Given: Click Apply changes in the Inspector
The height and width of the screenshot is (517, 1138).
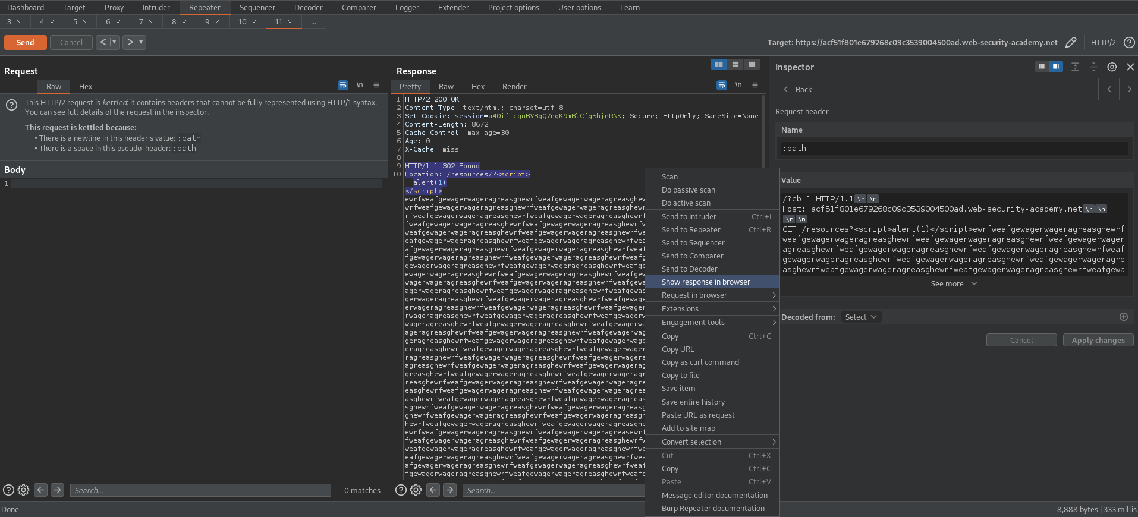Looking at the screenshot, I should pyautogui.click(x=1098, y=341).
